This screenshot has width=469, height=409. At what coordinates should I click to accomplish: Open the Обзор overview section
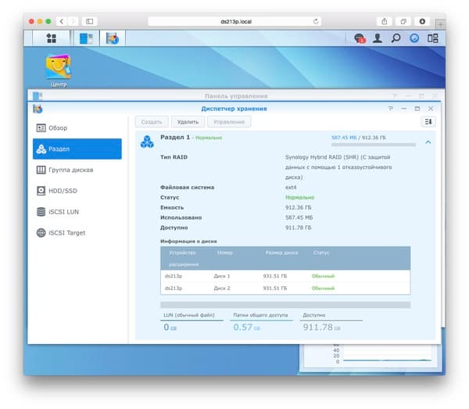point(77,128)
